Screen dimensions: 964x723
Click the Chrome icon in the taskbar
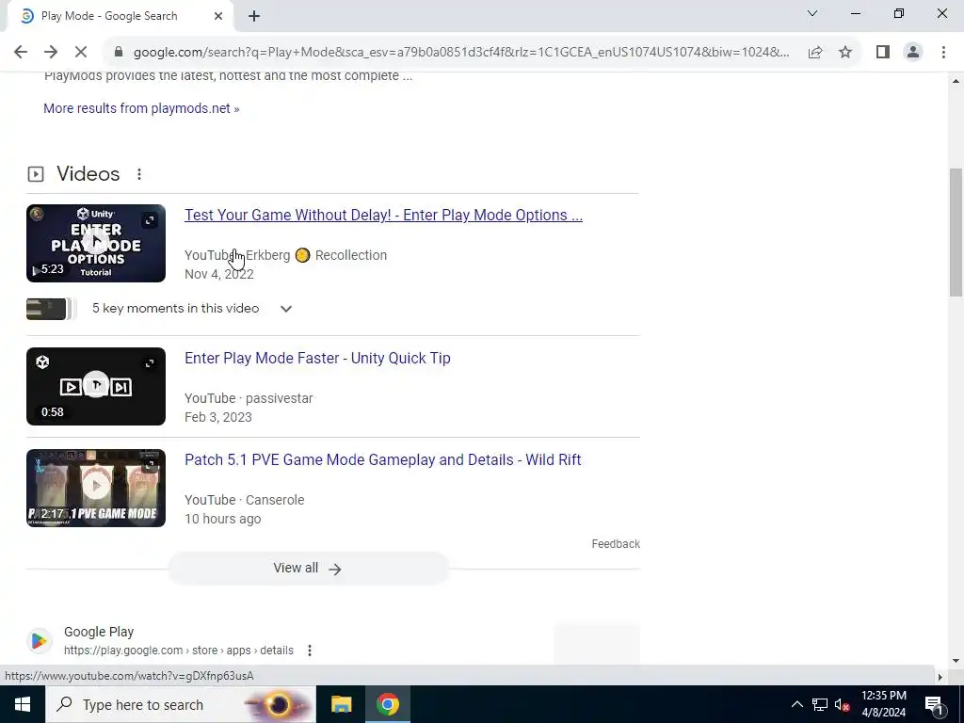click(x=387, y=704)
